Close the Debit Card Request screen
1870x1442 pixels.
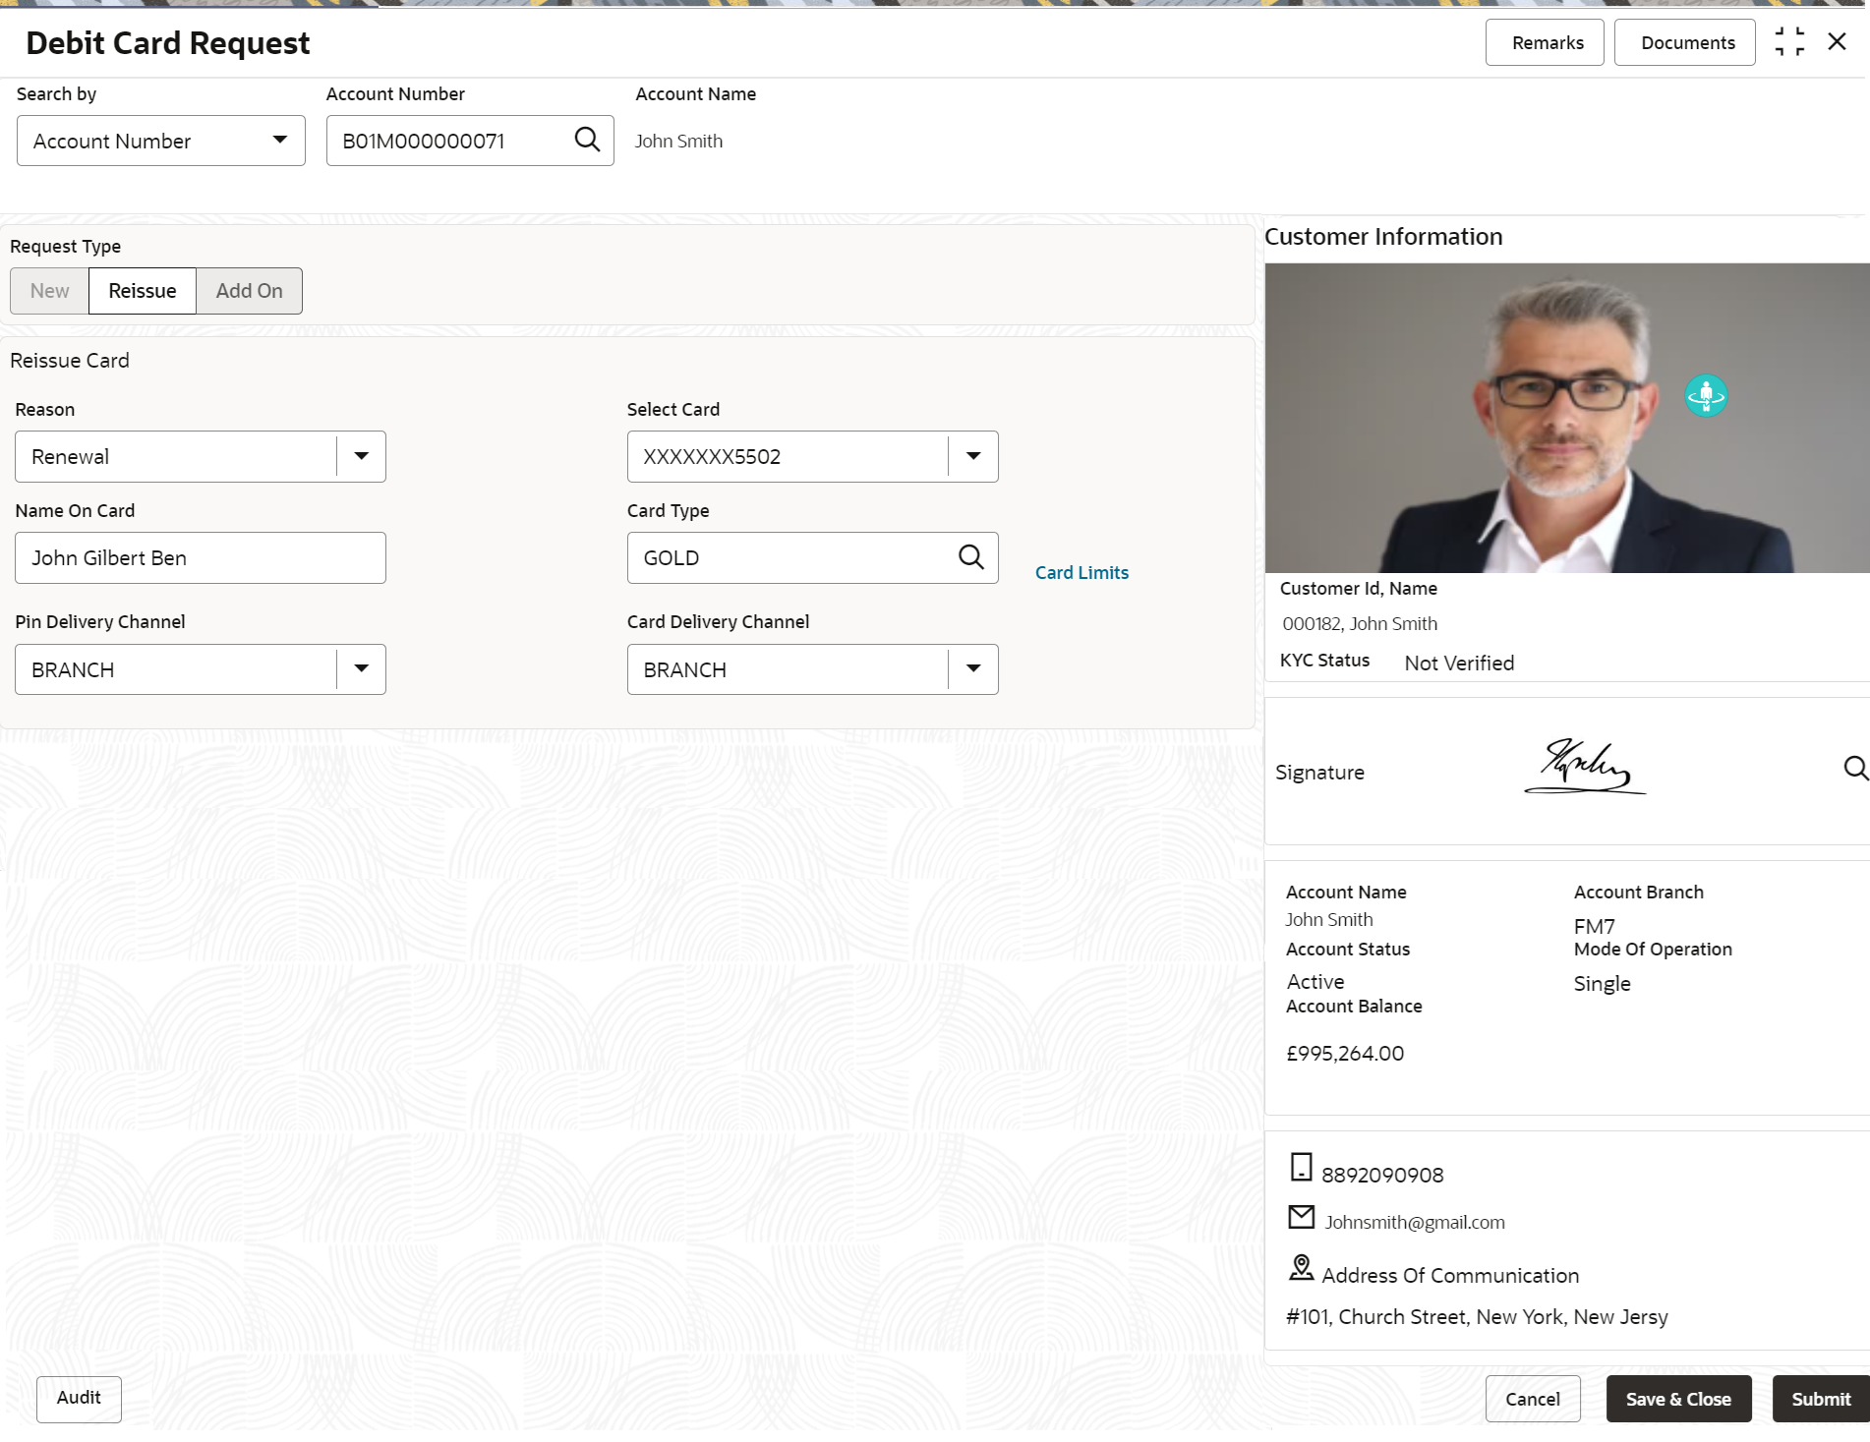1837,41
